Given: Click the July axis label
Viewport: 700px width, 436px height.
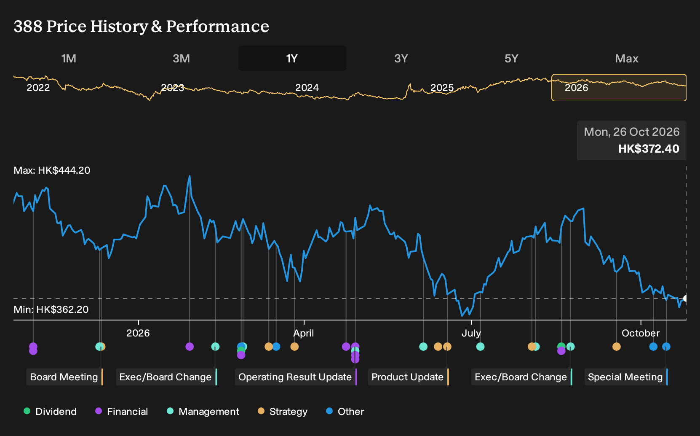Looking at the screenshot, I should click(x=471, y=333).
